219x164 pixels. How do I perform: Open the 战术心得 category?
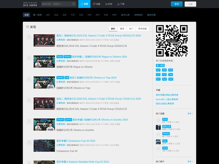(x=125, y=15)
